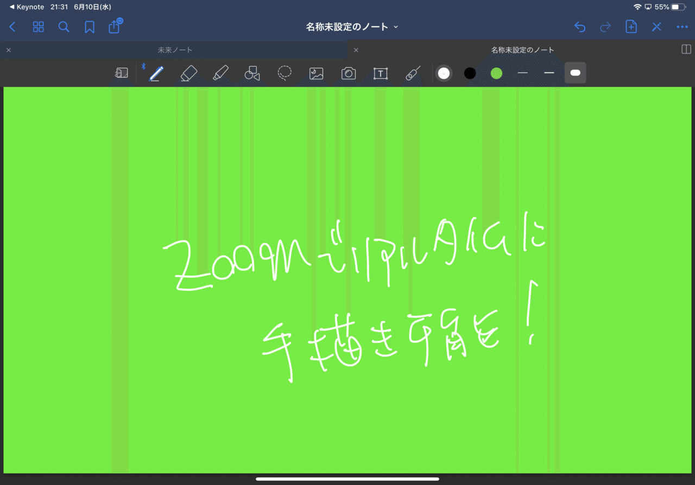This screenshot has height=485, width=695.
Task: Select the Shapes tool
Action: (x=252, y=73)
